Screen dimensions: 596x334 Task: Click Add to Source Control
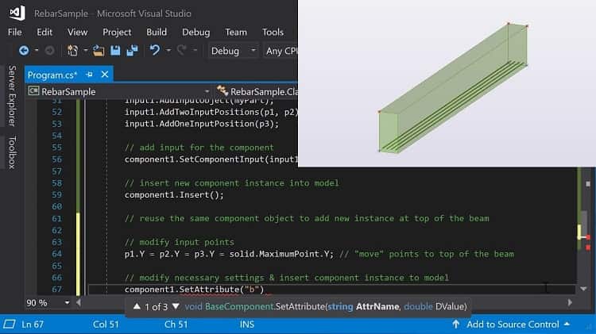(x=513, y=324)
